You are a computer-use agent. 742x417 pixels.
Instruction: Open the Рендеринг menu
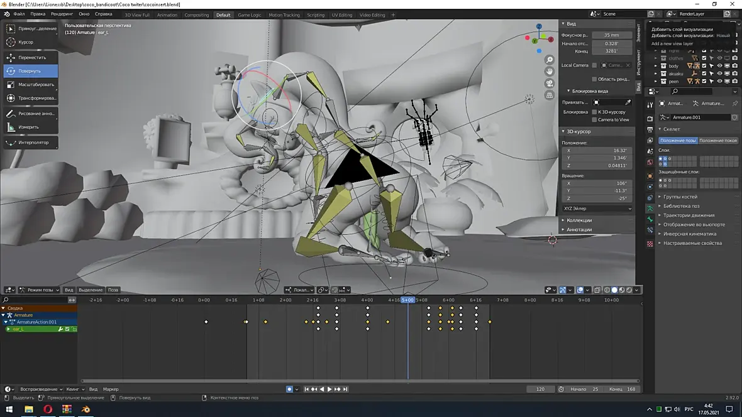tap(62, 14)
